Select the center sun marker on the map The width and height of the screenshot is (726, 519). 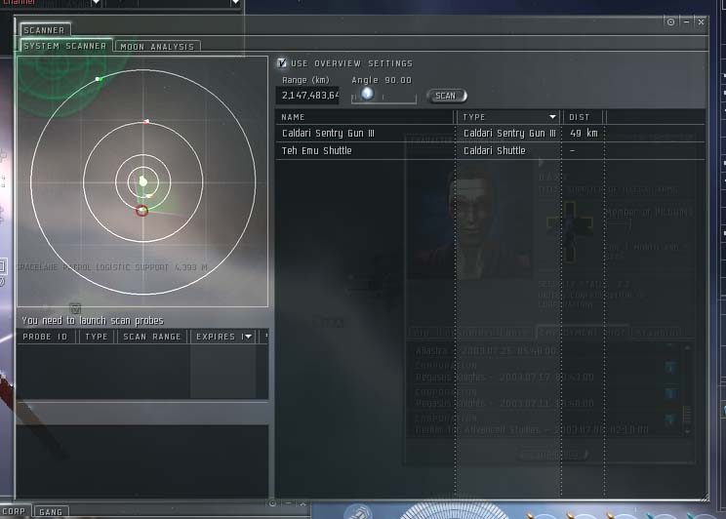coord(143,181)
